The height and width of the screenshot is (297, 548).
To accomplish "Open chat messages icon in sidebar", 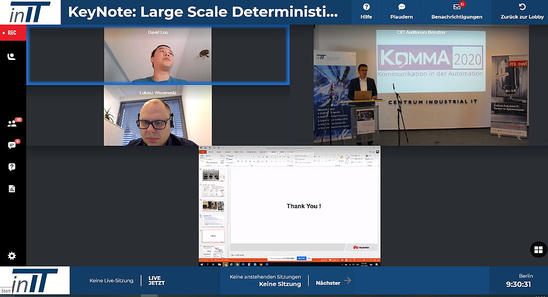I will (12, 145).
